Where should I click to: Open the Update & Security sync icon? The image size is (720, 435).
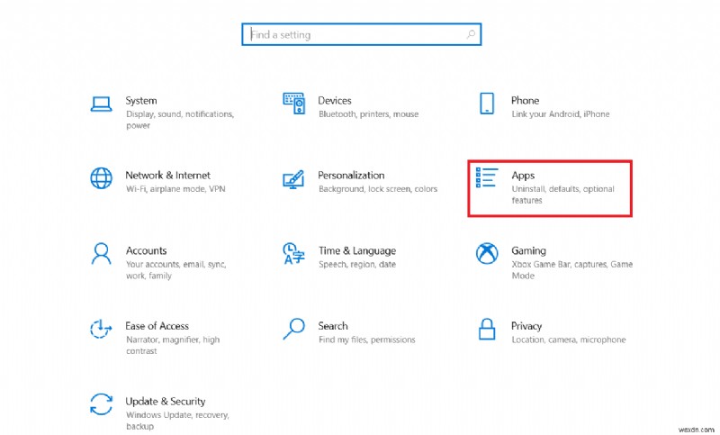pos(102,404)
